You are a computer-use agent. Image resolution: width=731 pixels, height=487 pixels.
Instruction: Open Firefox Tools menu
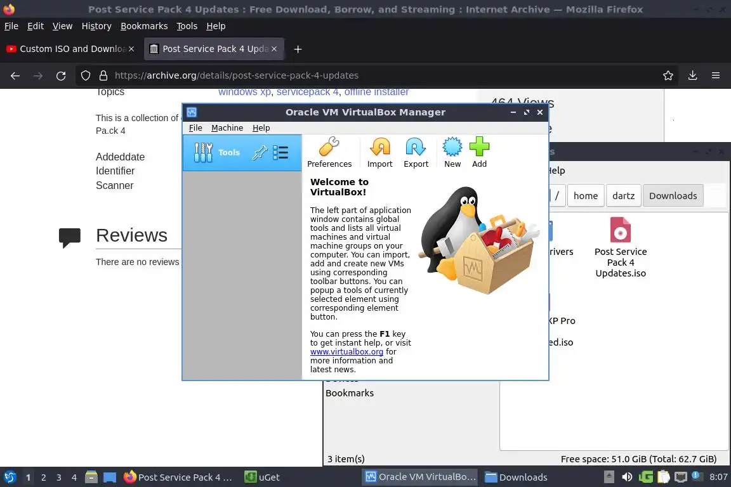(187, 26)
